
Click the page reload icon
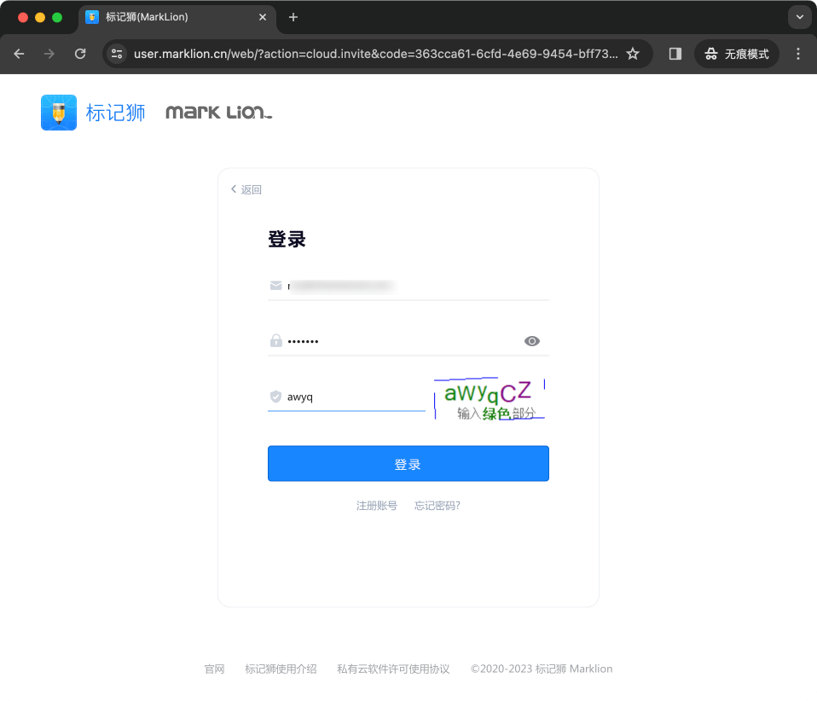tap(79, 53)
